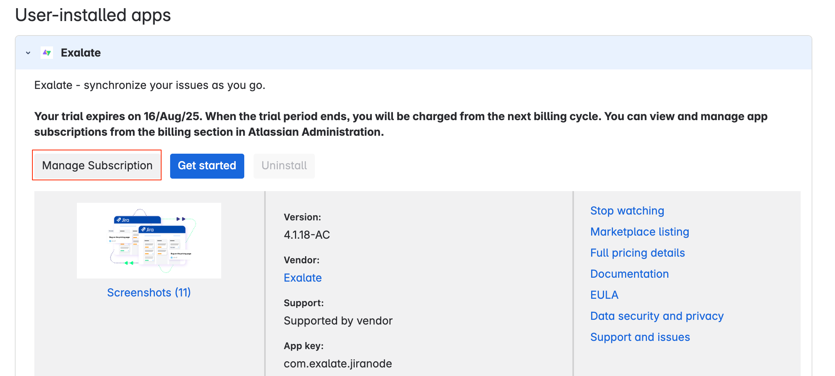
Task: Click the trial expiration notice text
Action: point(401,124)
